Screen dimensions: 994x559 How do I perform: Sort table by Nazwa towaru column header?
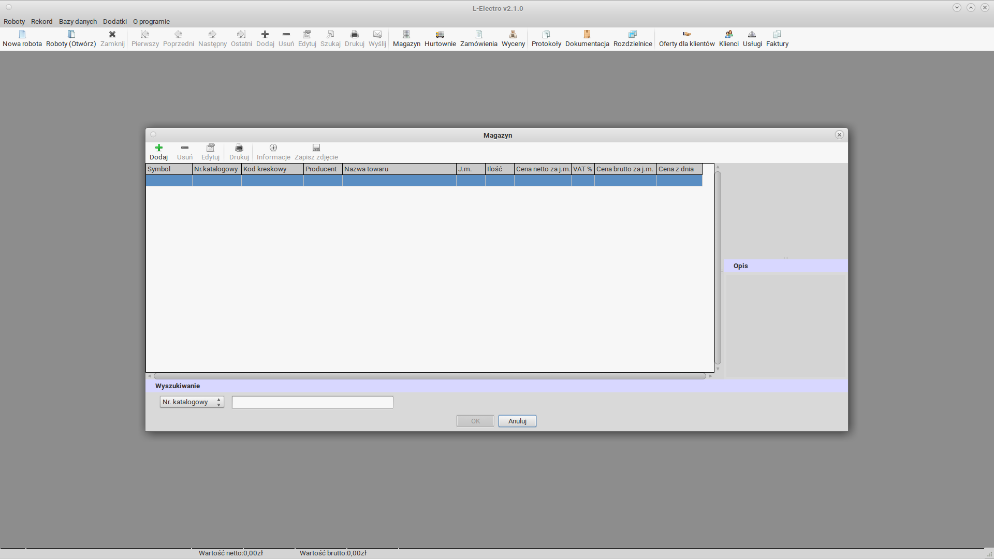pyautogui.click(x=399, y=169)
